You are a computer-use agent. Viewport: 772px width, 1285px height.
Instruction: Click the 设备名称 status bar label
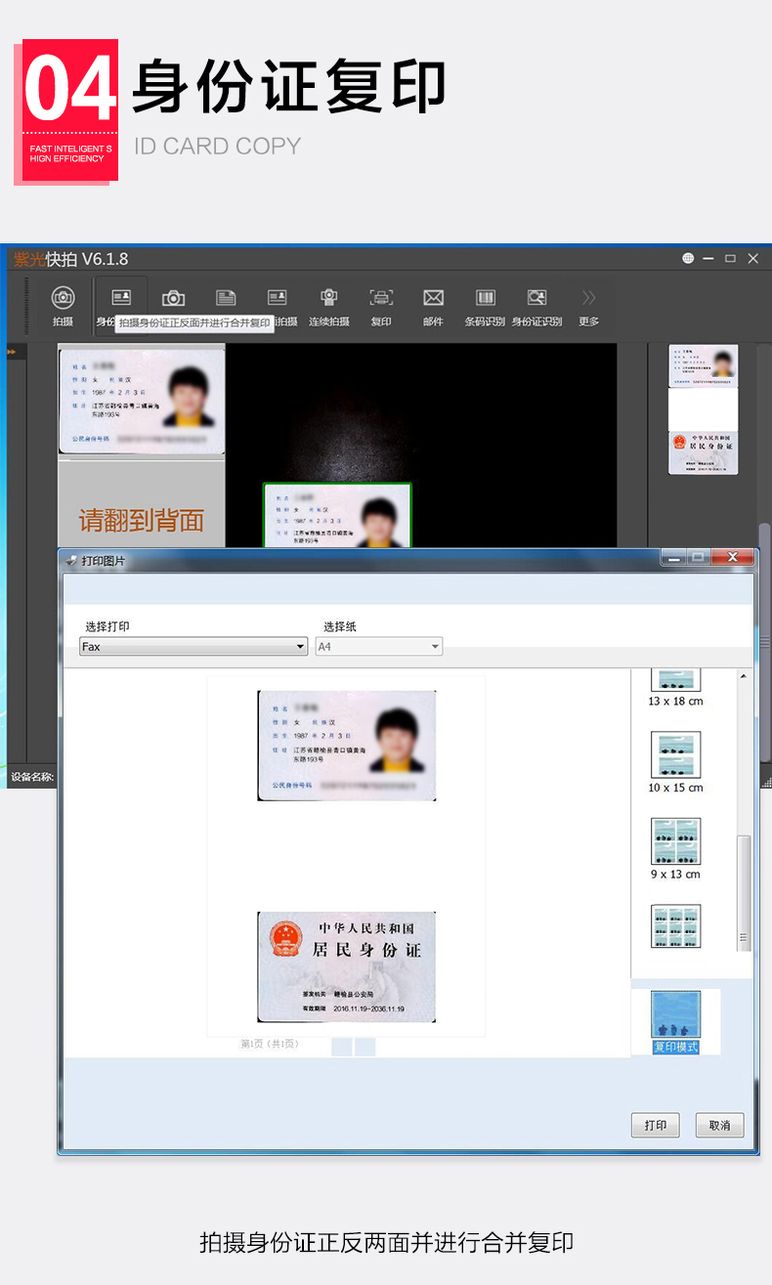tap(32, 778)
